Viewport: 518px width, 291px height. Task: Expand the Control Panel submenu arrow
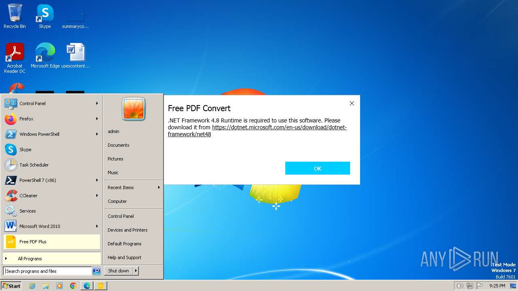pos(97,103)
